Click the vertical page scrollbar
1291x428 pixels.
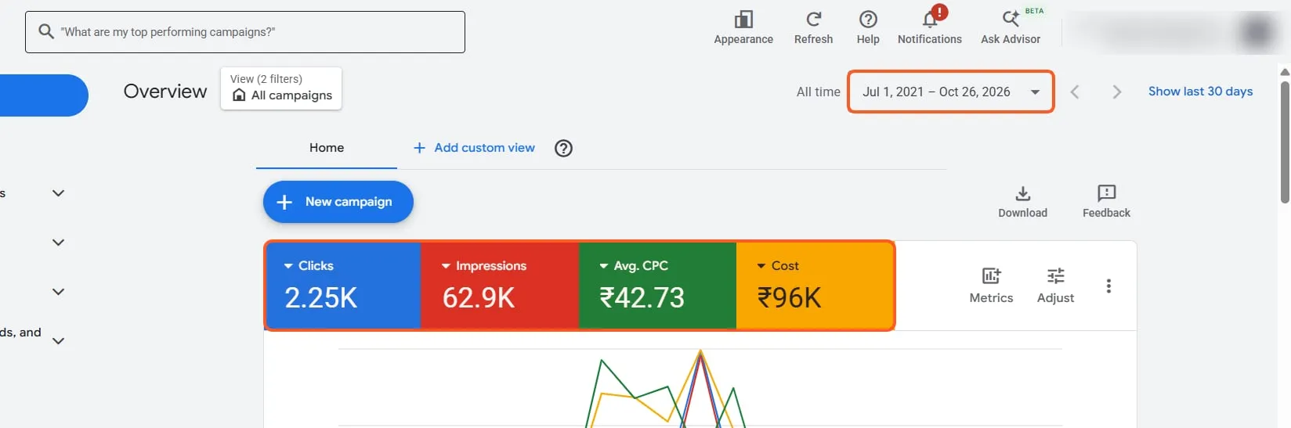(1285, 142)
